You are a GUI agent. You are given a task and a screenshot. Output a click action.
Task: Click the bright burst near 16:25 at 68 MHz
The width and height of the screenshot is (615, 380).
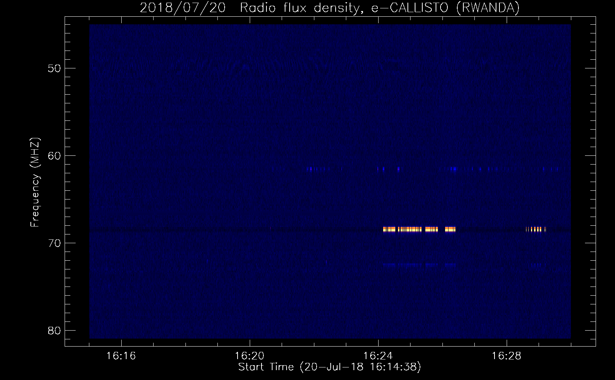click(x=419, y=229)
